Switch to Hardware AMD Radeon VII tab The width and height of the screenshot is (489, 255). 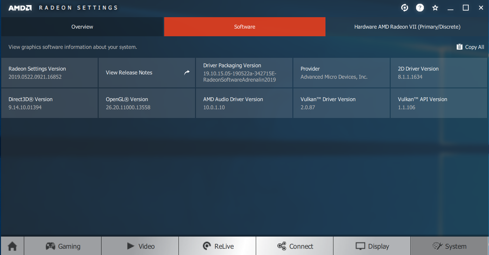point(407,27)
